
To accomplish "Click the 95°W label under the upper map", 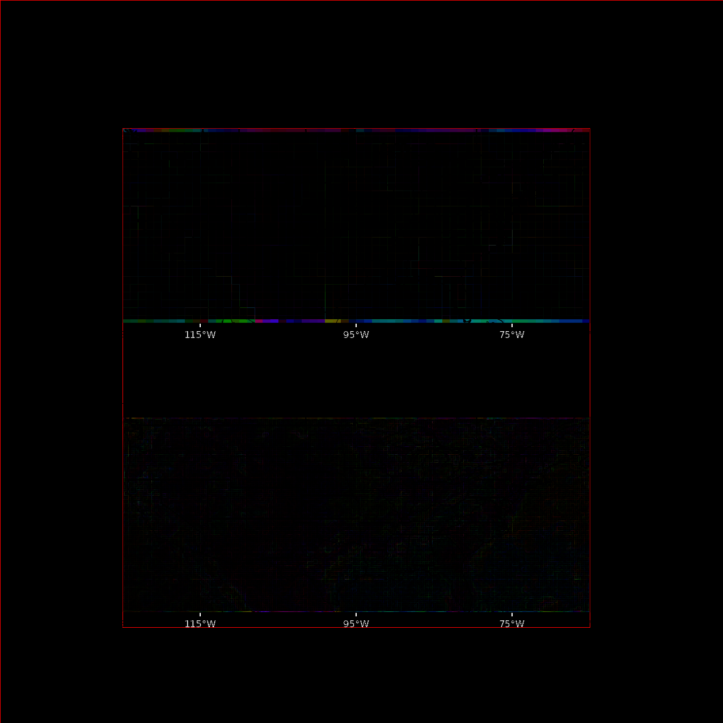I will 356,335.
